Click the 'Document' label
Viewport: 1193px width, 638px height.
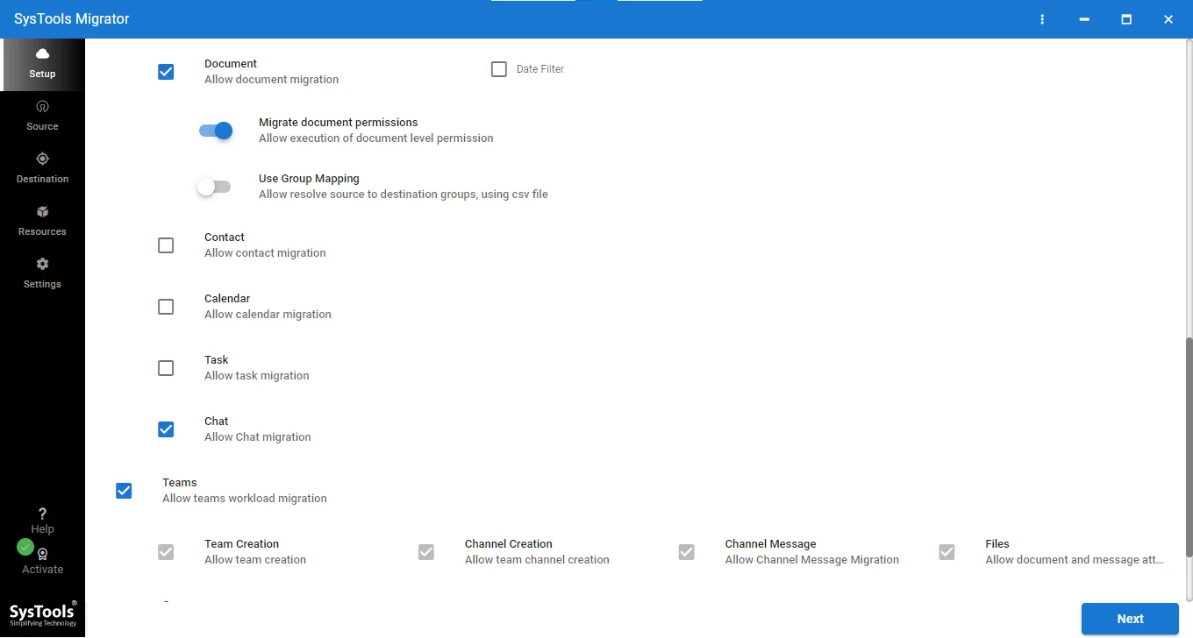[231, 64]
